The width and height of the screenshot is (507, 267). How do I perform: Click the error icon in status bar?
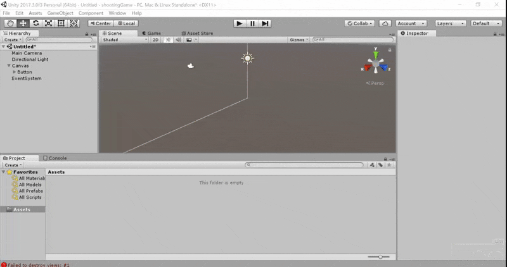click(4, 264)
